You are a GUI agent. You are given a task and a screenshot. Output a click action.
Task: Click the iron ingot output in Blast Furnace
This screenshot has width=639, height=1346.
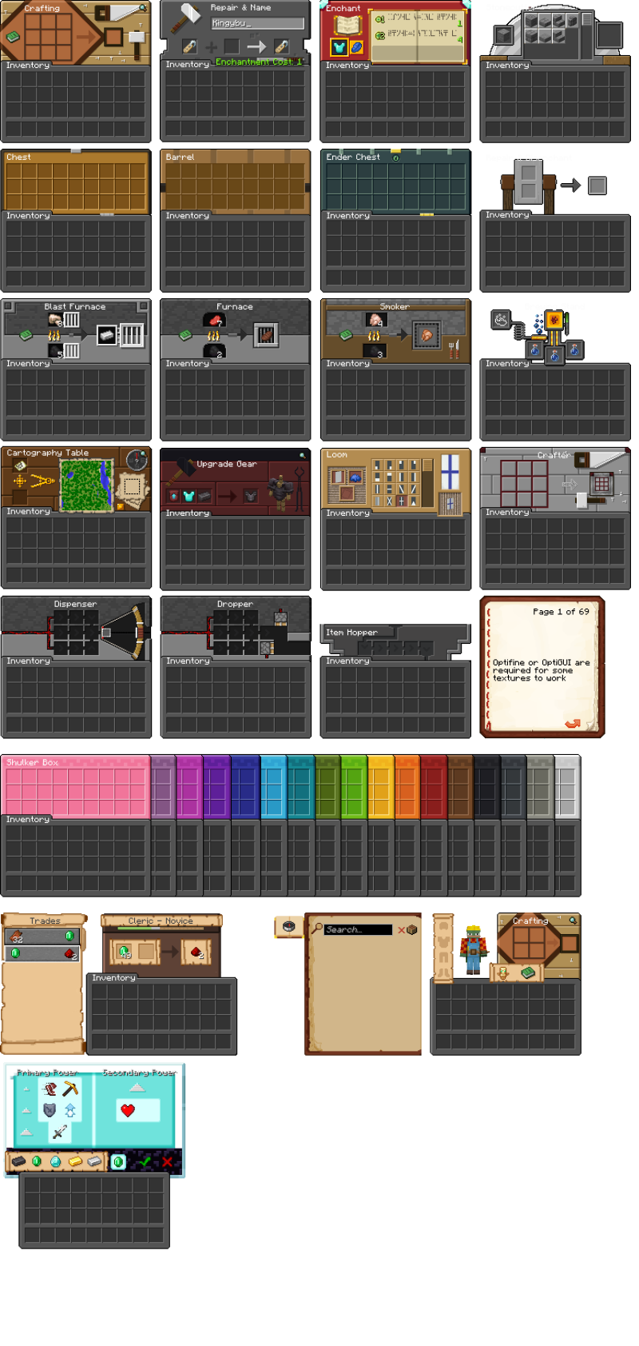coord(107,335)
